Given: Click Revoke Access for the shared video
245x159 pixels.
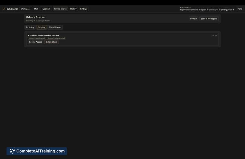Looking at the screenshot, I should (36, 42).
